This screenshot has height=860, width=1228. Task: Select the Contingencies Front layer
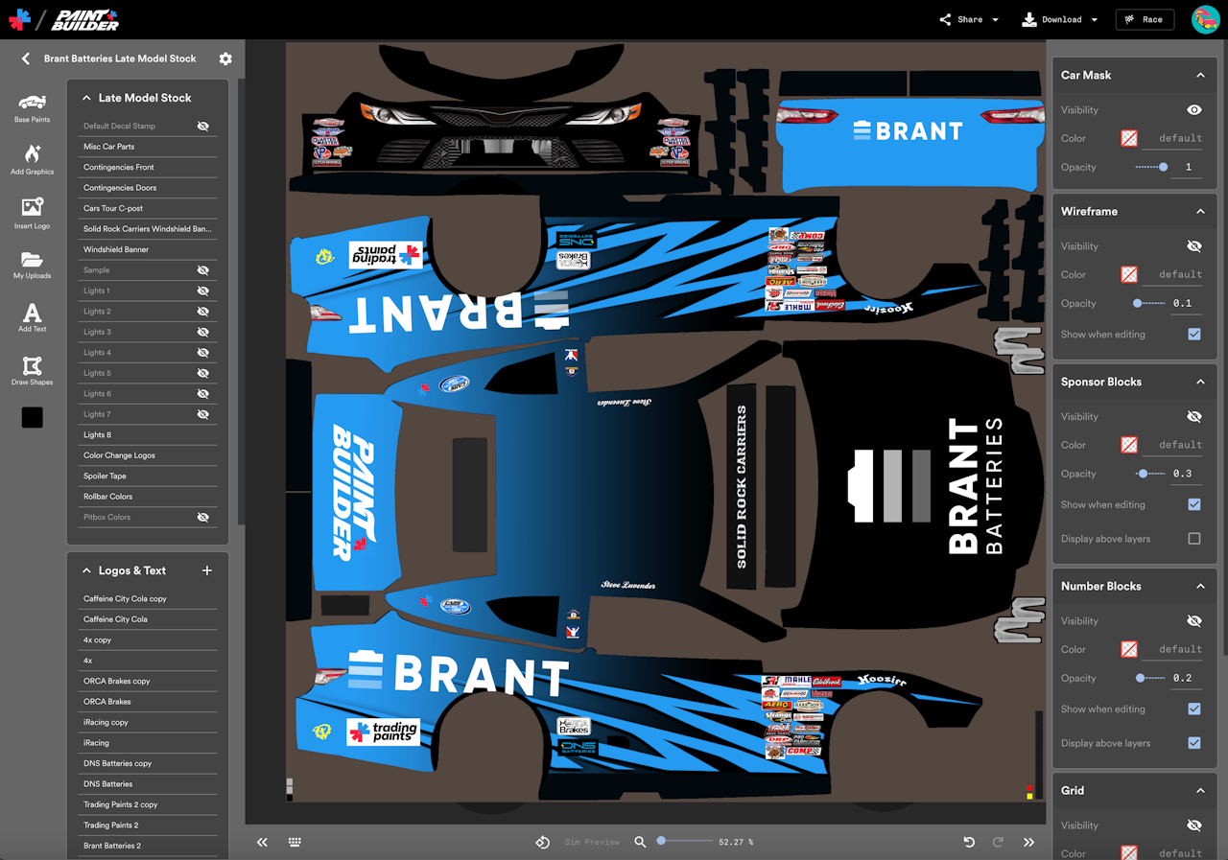point(148,167)
